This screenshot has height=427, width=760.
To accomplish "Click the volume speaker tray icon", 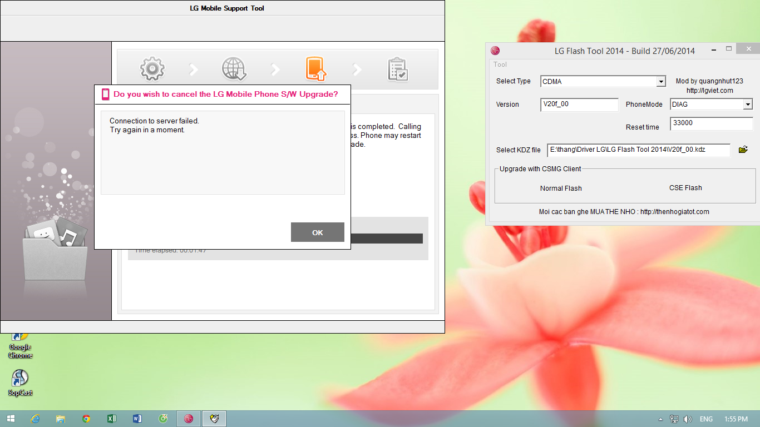I will click(688, 419).
